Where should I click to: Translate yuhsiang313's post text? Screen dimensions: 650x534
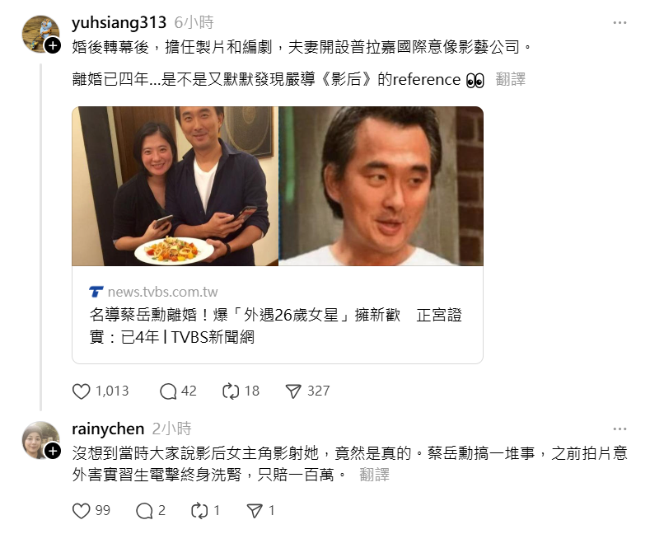[510, 79]
